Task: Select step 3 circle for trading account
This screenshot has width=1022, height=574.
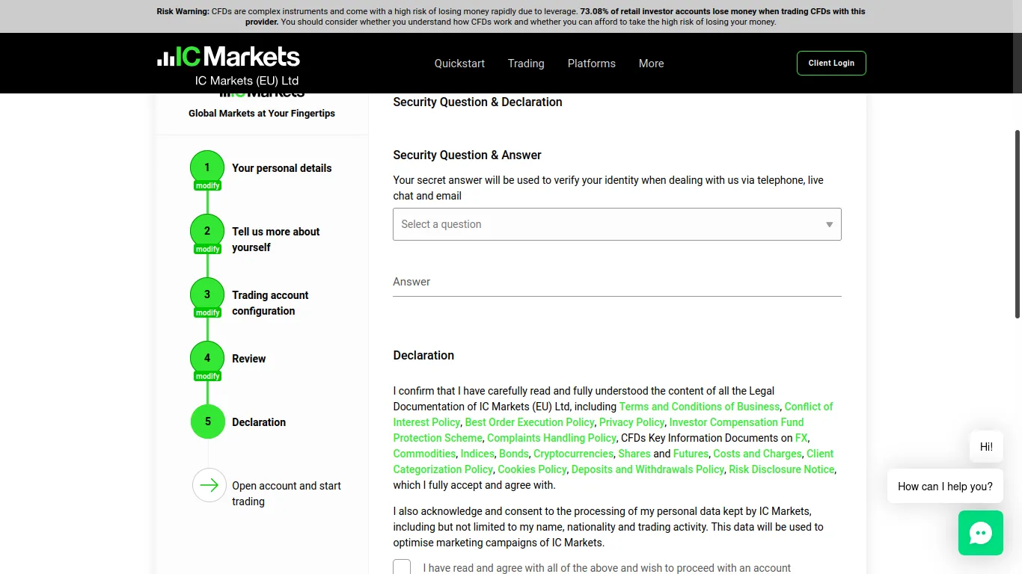Action: pyautogui.click(x=207, y=294)
